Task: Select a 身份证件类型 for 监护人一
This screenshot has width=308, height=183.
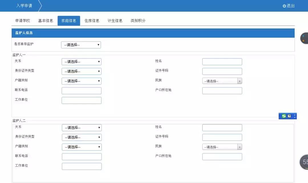Action: [81, 71]
